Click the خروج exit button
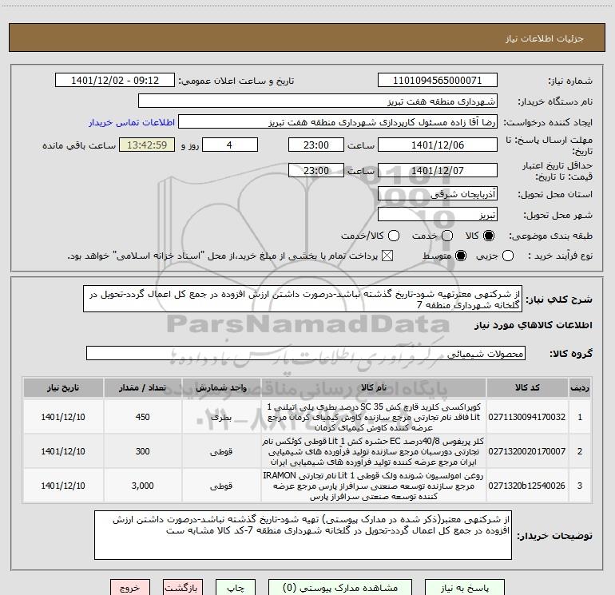This screenshot has width=615, height=595. pyautogui.click(x=130, y=588)
